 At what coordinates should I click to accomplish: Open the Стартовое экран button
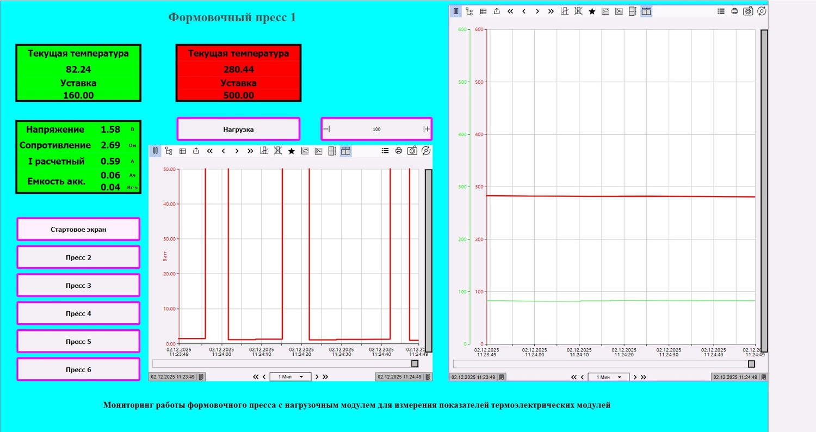point(78,229)
